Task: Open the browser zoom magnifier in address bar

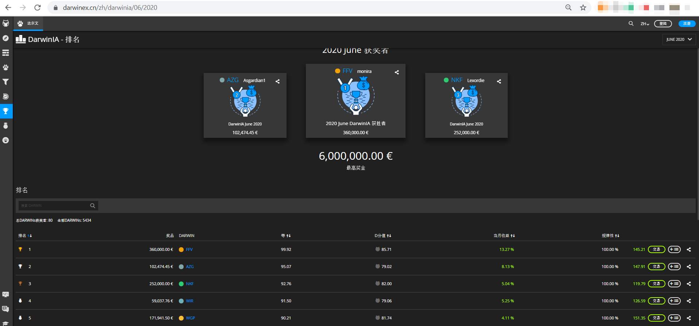Action: point(568,8)
